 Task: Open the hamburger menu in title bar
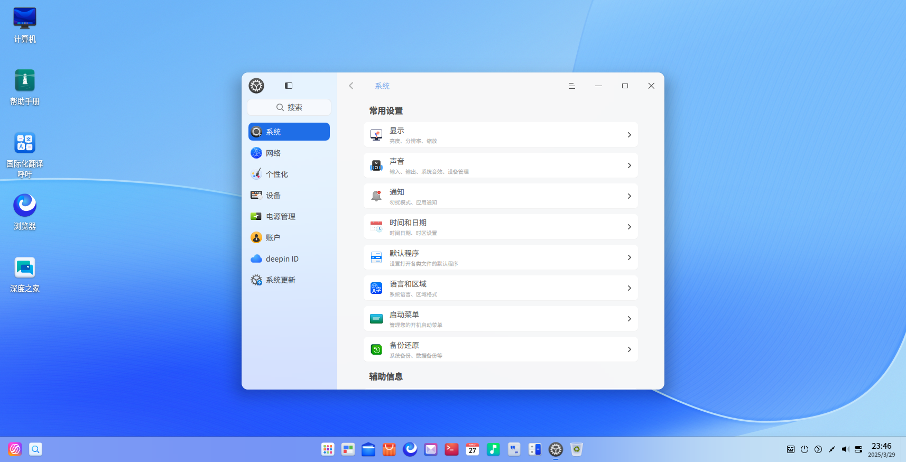(571, 86)
